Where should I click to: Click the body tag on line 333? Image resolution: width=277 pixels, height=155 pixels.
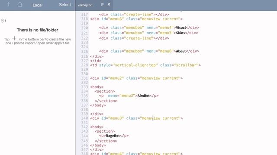click(97, 87)
